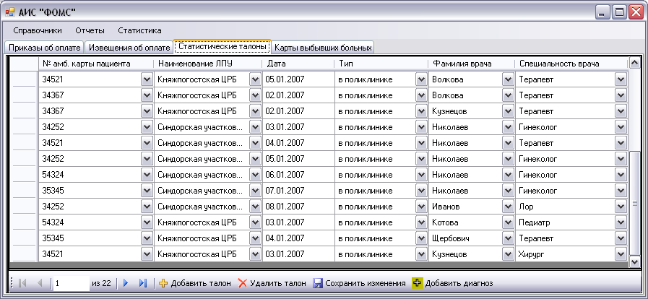Select the row header of the Котова row
Screen dimensions: 648x299
tap(24, 222)
